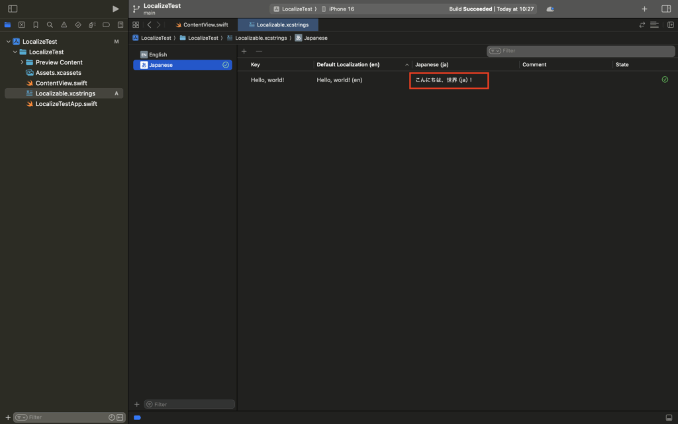Viewport: 678px width, 424px height.
Task: Collapse the LocalizeTest project root
Action: [x=8, y=42]
